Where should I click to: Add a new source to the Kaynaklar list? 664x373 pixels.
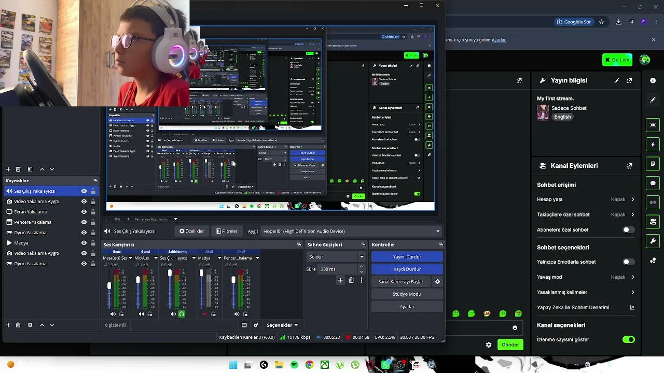click(8, 325)
